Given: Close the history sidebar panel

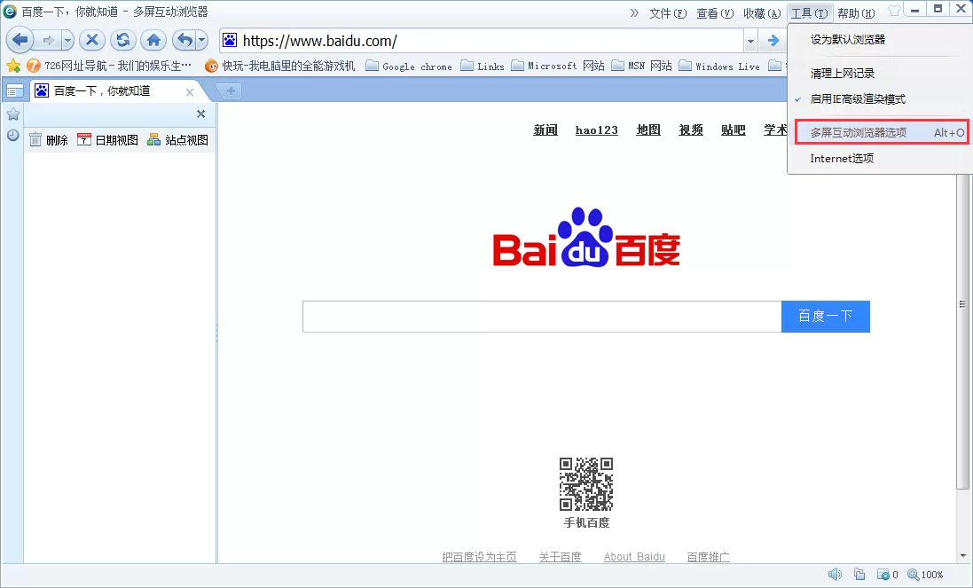Looking at the screenshot, I should click(x=200, y=114).
